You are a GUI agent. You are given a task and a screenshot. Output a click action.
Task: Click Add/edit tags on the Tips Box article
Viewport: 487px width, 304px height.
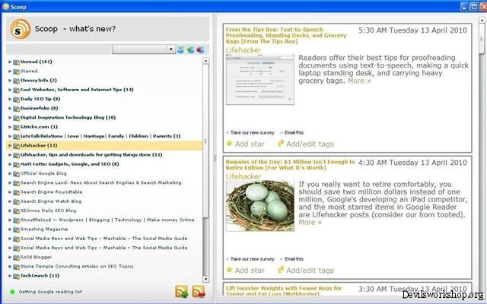(310, 144)
